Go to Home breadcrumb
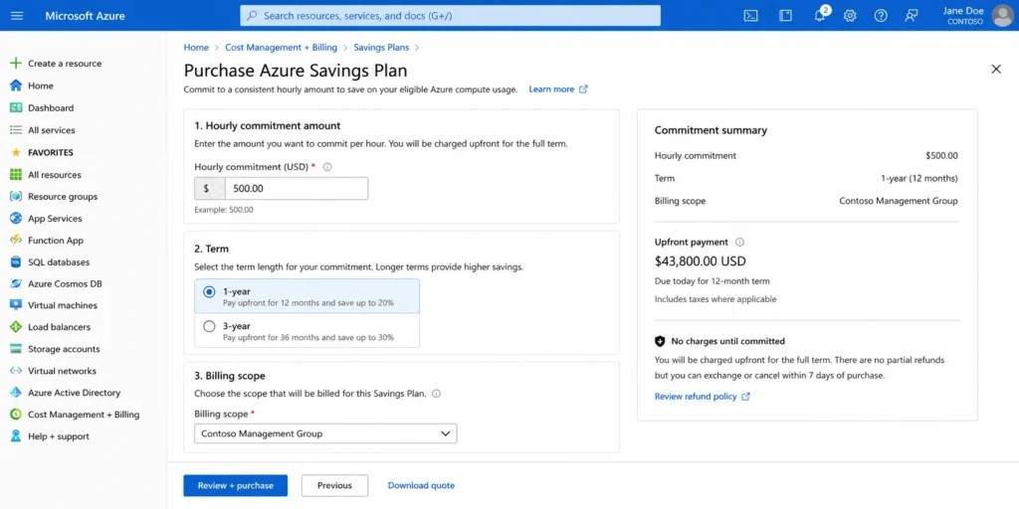Image resolution: width=1019 pixels, height=509 pixels. coord(196,48)
